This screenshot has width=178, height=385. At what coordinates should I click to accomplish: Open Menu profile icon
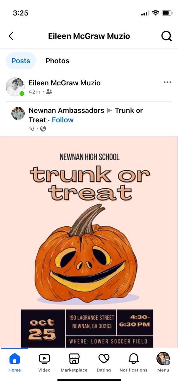click(163, 363)
